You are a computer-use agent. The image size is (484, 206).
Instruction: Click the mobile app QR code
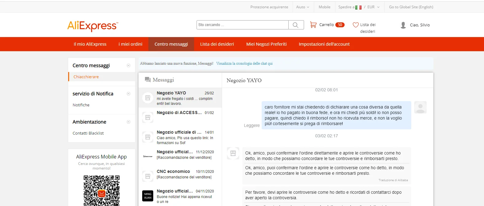tap(102, 191)
